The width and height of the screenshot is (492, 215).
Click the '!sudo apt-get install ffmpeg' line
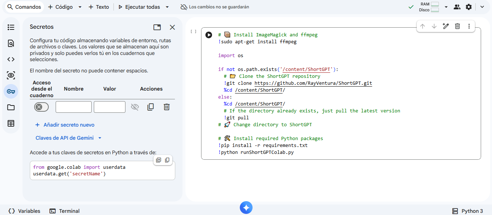(257, 42)
